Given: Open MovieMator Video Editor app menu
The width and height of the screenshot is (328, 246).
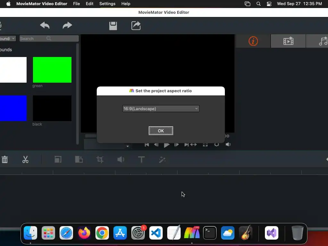Looking at the screenshot, I should tap(42, 4).
